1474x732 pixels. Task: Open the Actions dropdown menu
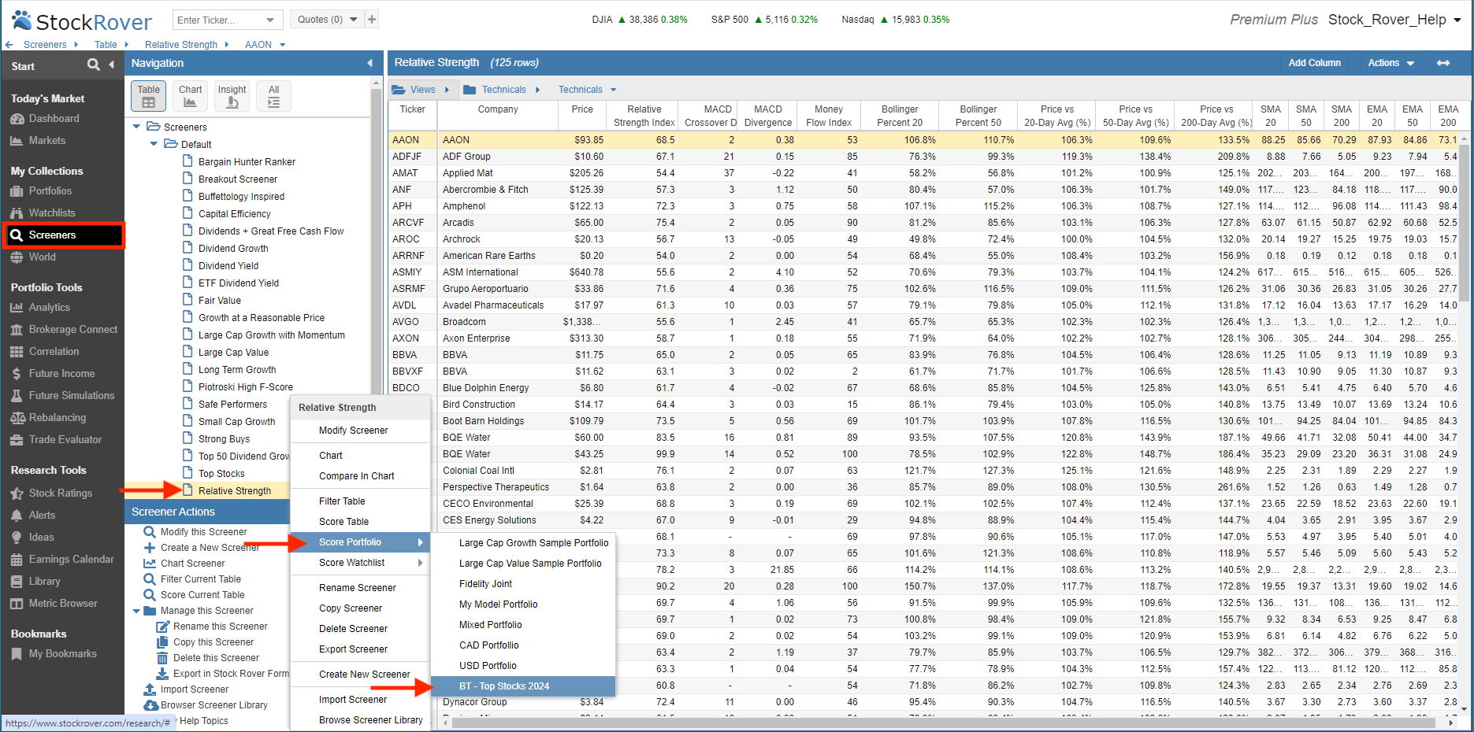(1390, 63)
